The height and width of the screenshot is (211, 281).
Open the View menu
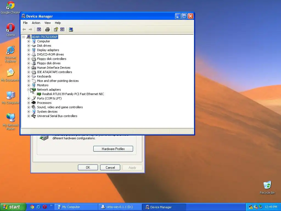pos(47,23)
